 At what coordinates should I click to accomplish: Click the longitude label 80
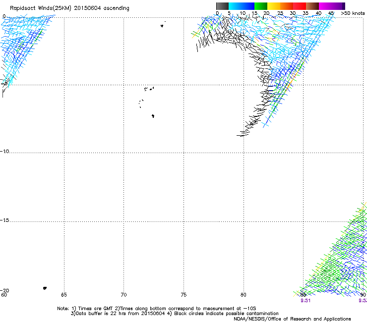tap(244, 295)
